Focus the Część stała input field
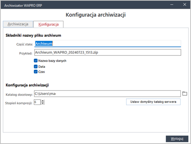191x144 pixels. pyautogui.click(x=108, y=44)
